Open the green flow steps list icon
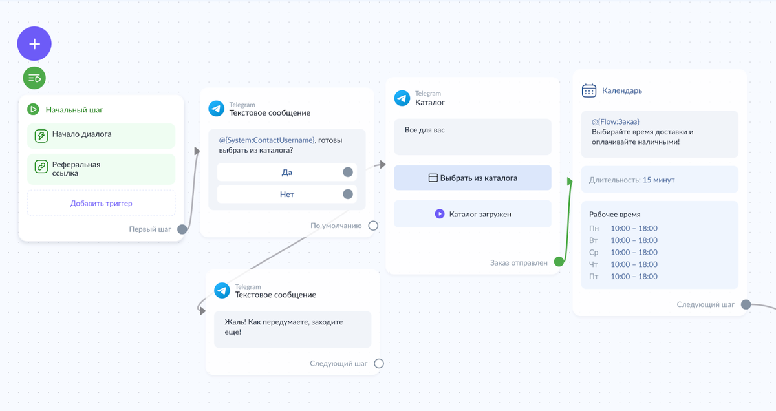Screen dimensions: 776x411 click(34, 78)
